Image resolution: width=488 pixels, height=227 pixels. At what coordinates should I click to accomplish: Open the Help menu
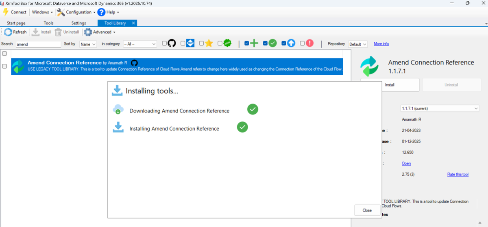point(112,12)
